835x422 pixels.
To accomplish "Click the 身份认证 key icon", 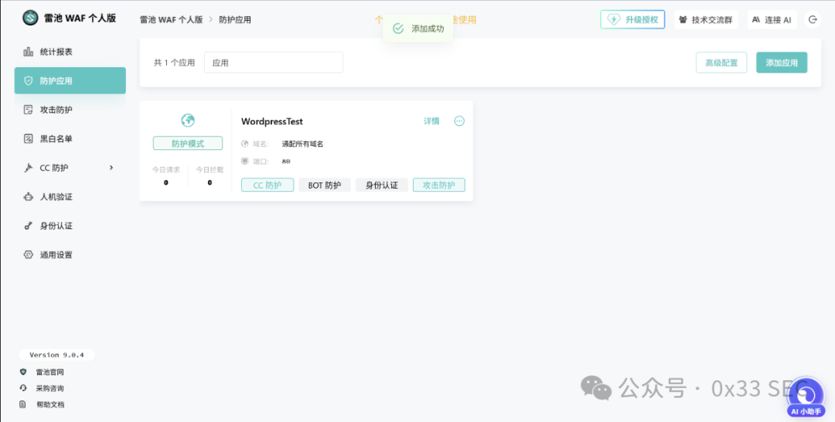I will (29, 226).
